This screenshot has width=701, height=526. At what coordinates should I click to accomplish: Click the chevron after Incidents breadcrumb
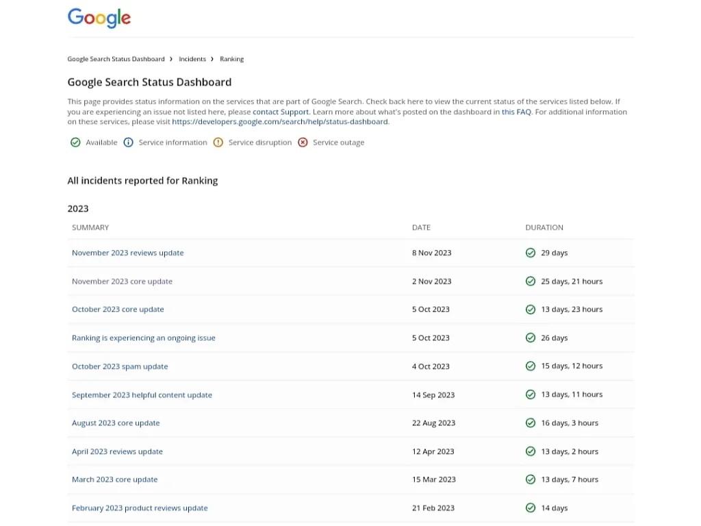tap(212, 59)
